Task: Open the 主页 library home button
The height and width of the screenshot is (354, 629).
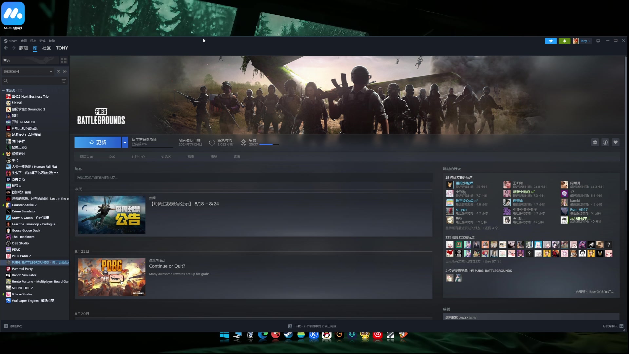Action: pyautogui.click(x=30, y=60)
